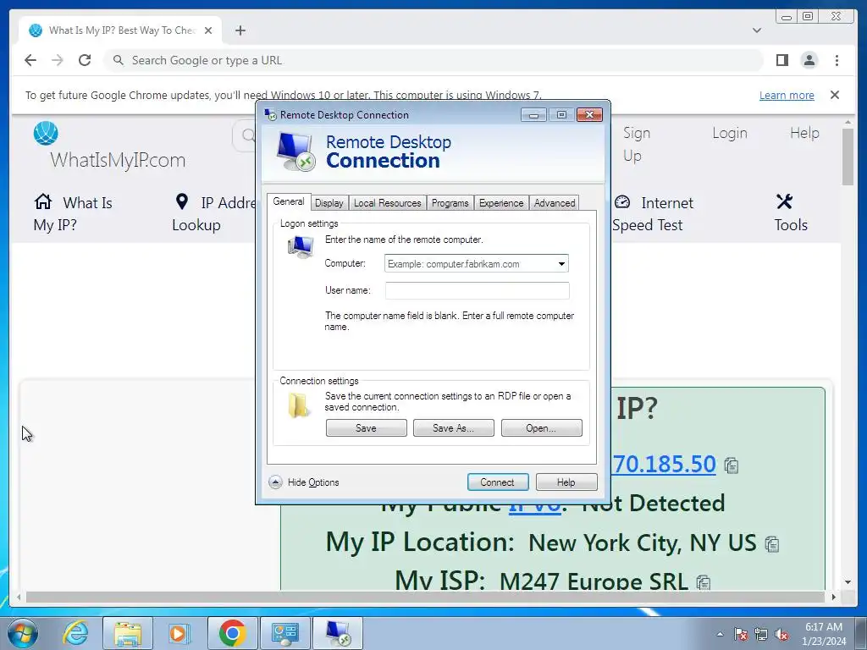Screen dimensions: 867x650
Task: Open Chrome tab search chevron
Action: (757, 30)
